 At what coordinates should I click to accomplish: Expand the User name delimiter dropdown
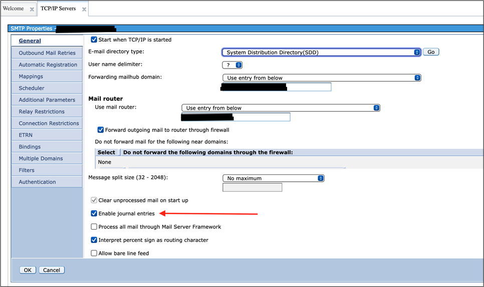[x=232, y=65]
